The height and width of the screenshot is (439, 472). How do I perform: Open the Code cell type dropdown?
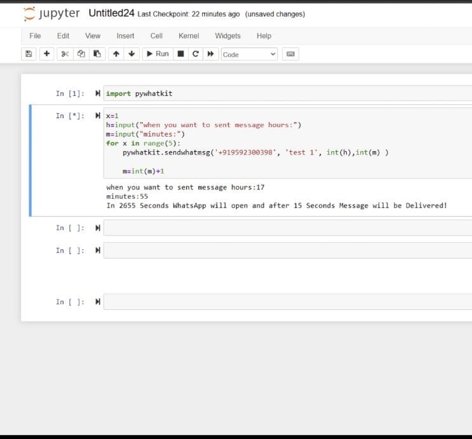(x=249, y=54)
